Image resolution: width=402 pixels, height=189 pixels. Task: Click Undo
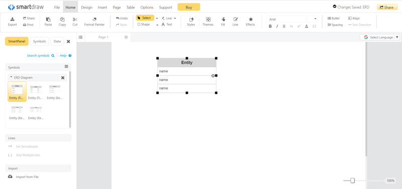click(122, 18)
